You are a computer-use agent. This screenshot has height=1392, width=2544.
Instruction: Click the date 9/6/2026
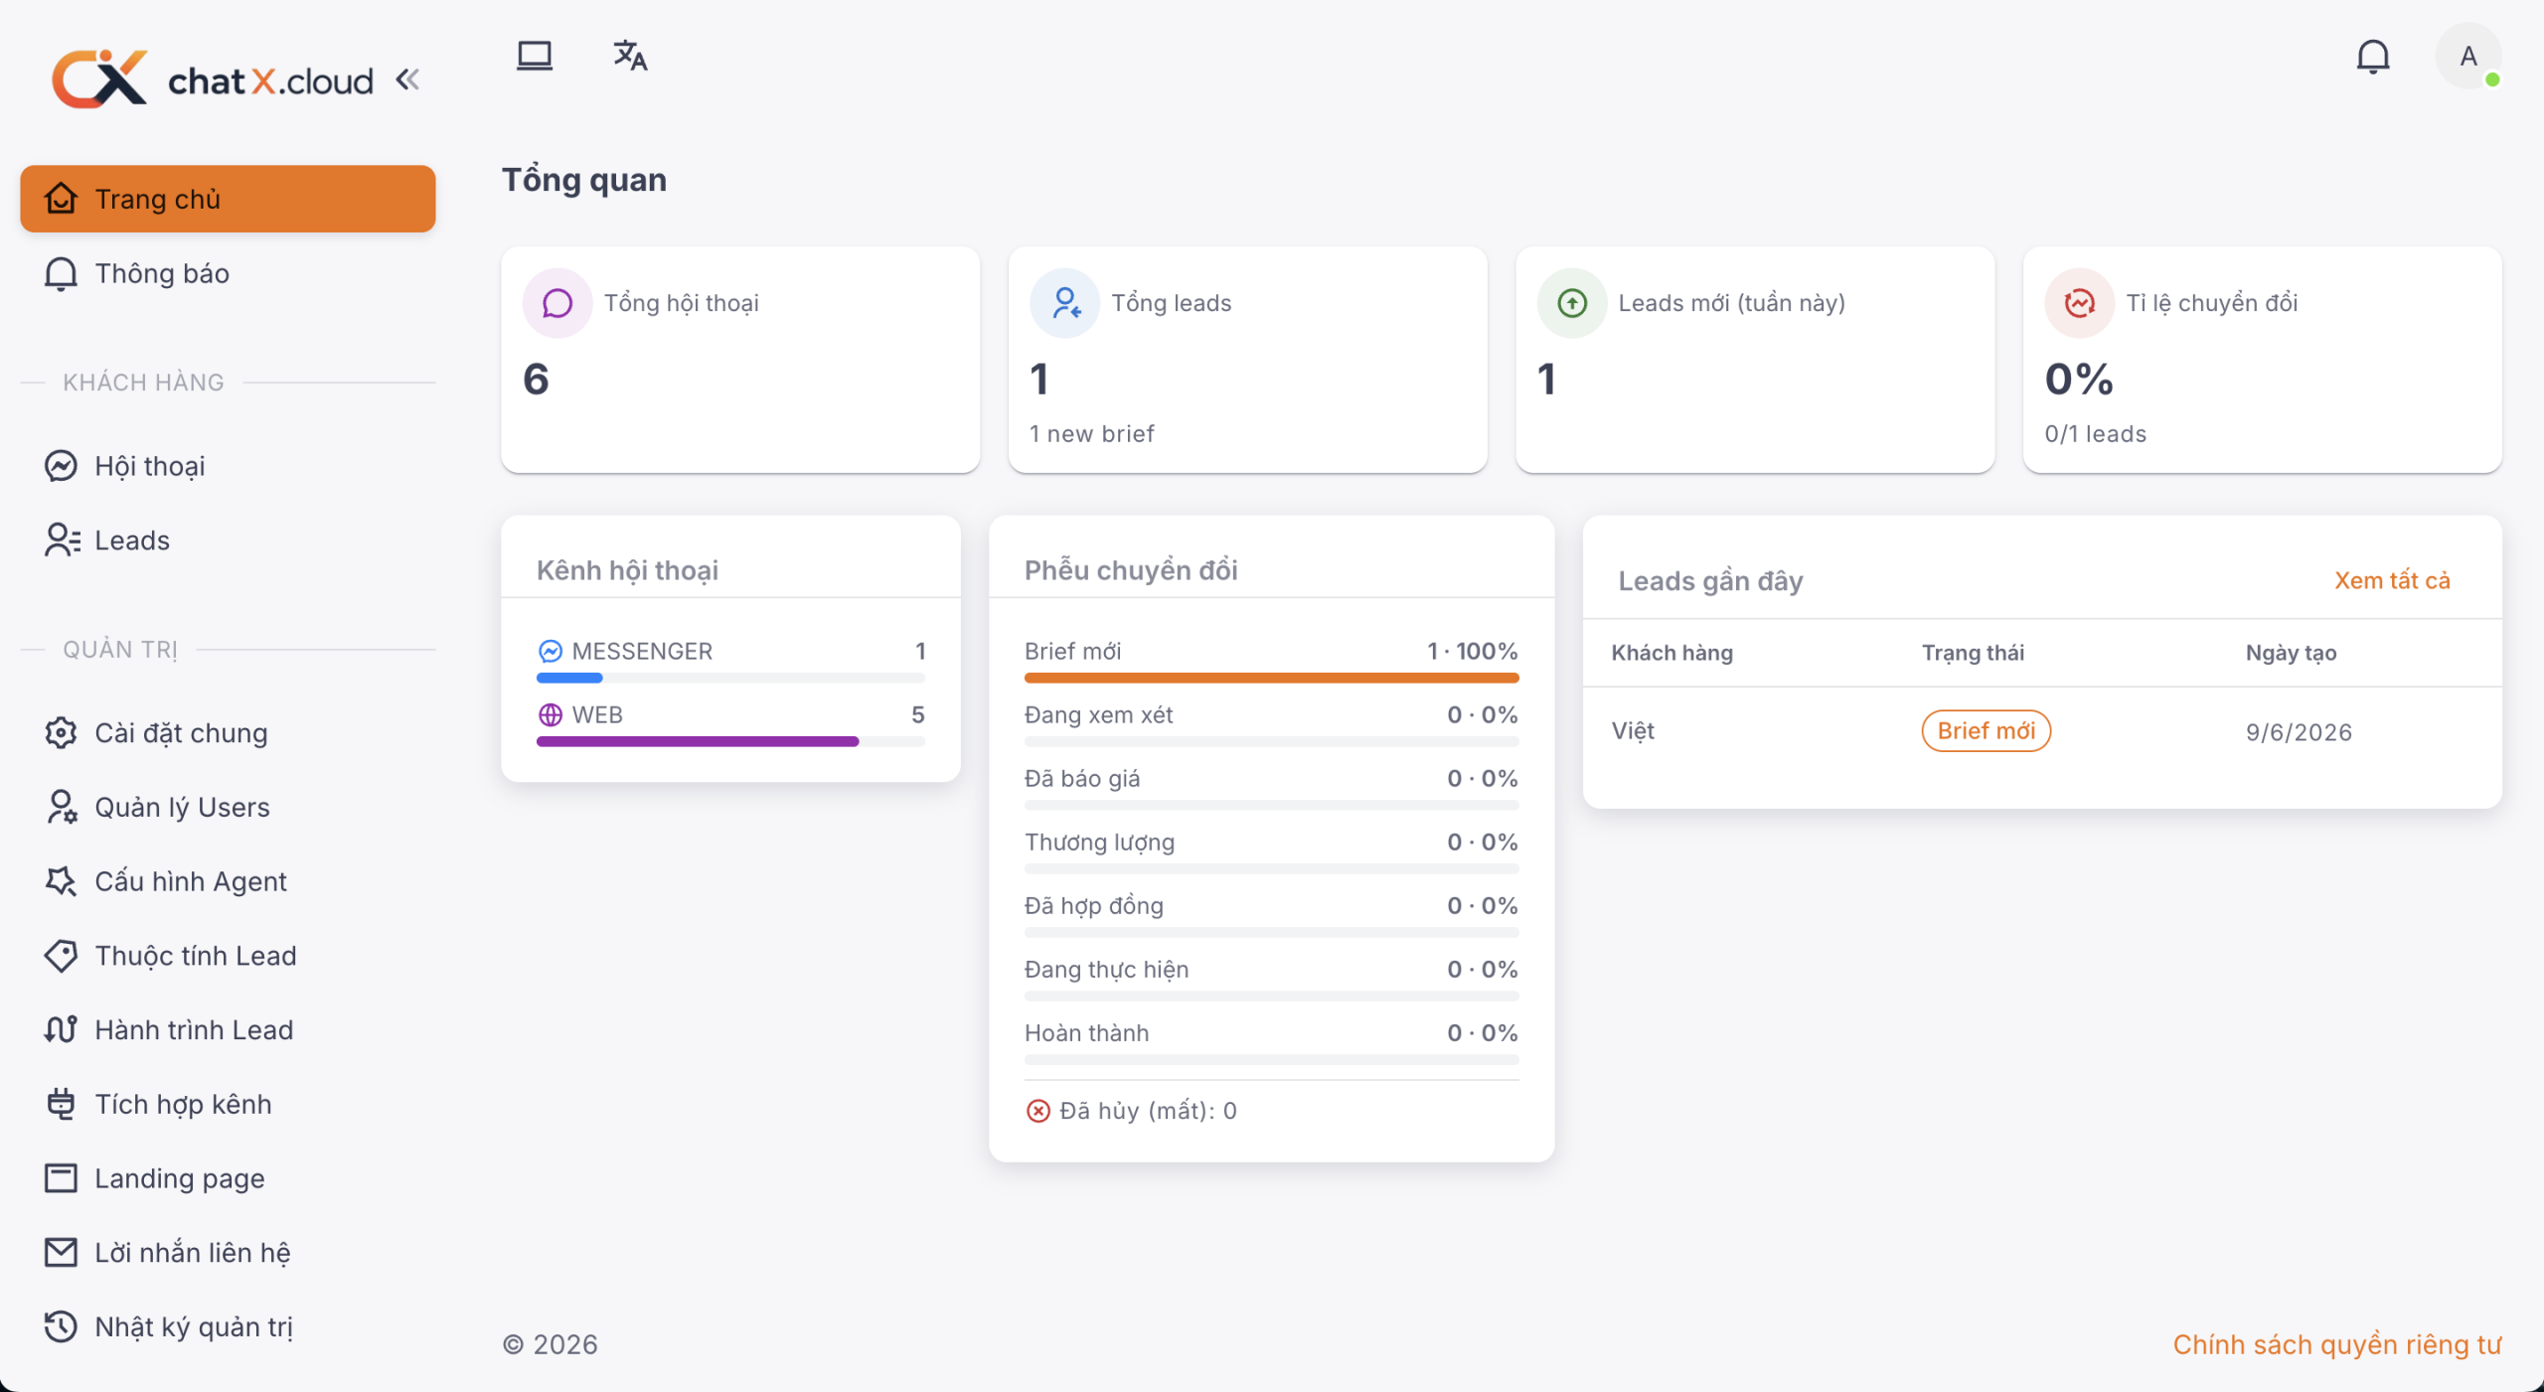[2299, 732]
